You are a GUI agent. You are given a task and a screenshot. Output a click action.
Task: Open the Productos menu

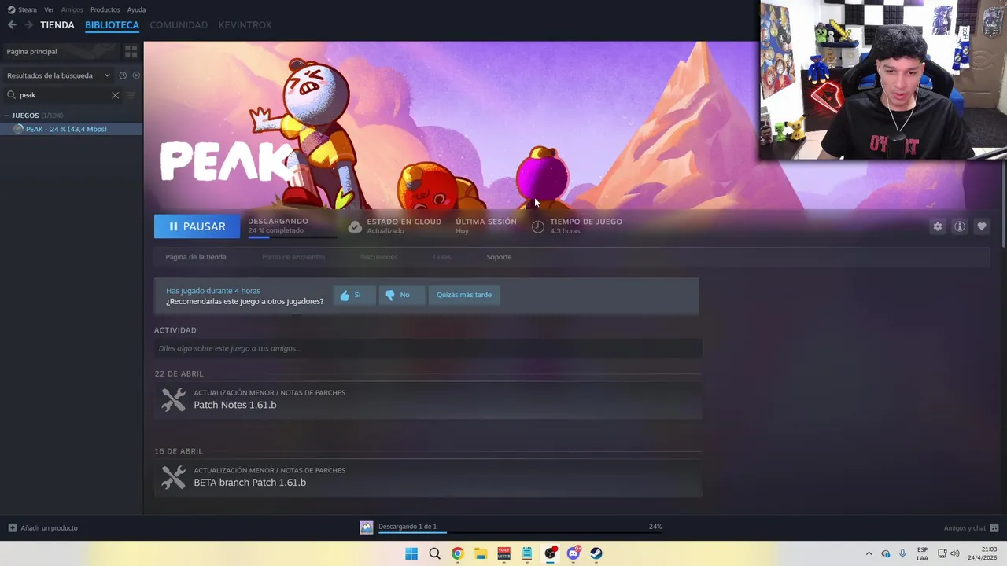pos(105,9)
